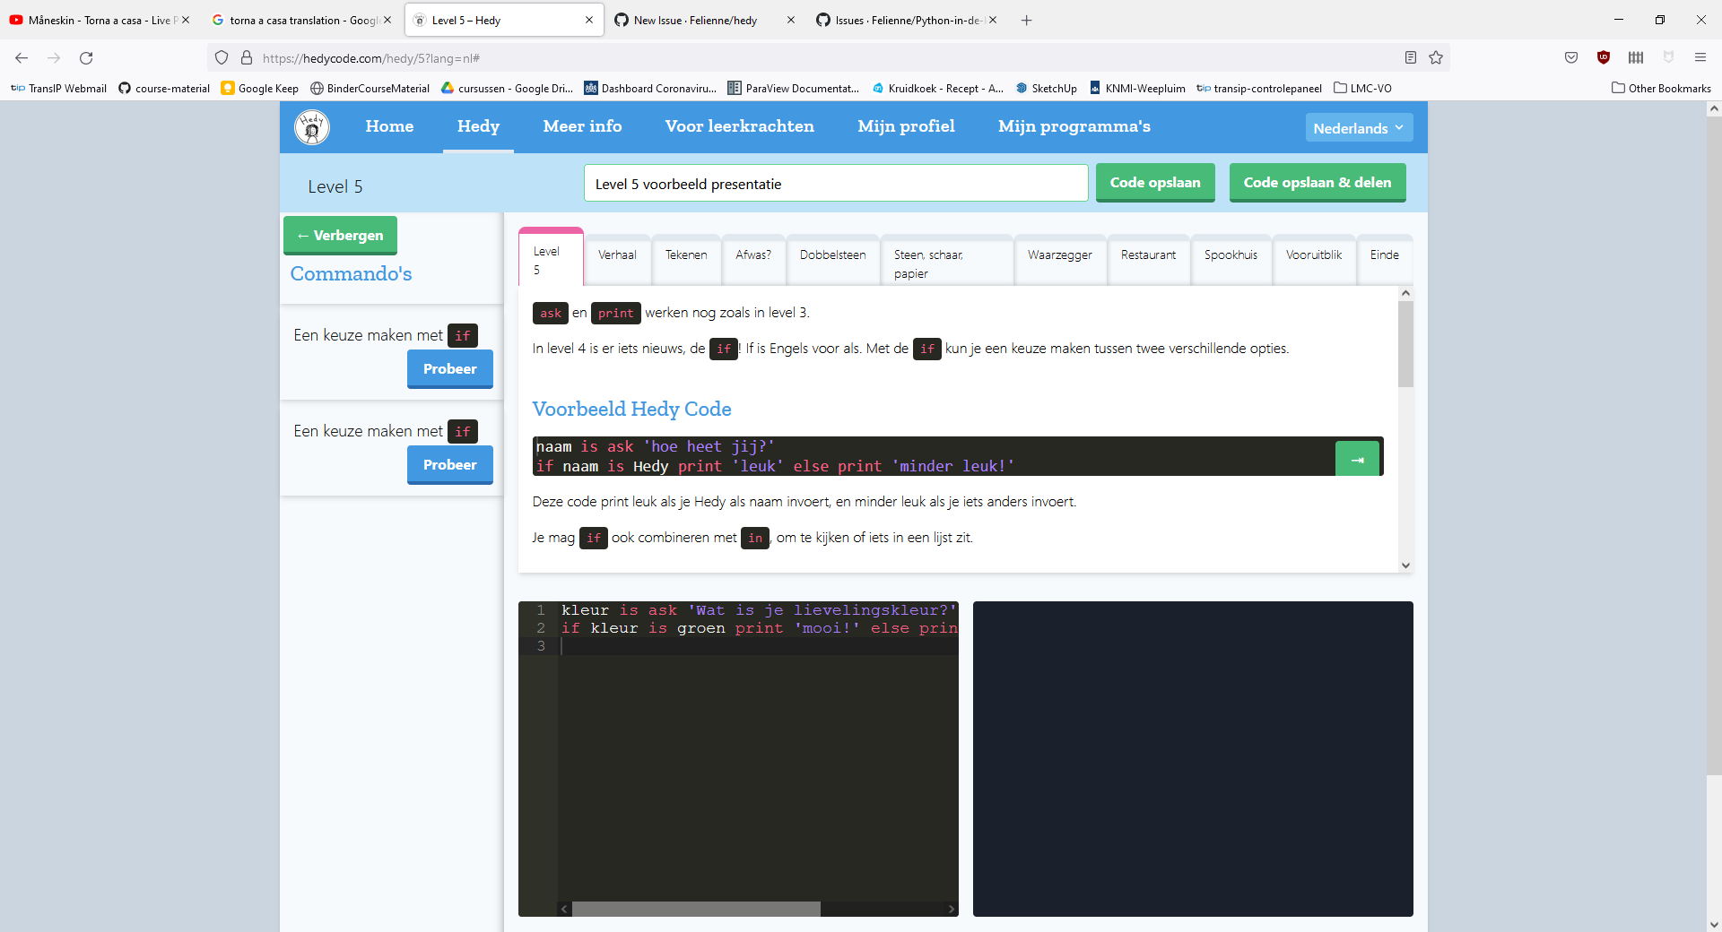Click the Code opslaan & delen button
Image resolution: width=1722 pixels, height=932 pixels.
pyautogui.click(x=1317, y=182)
